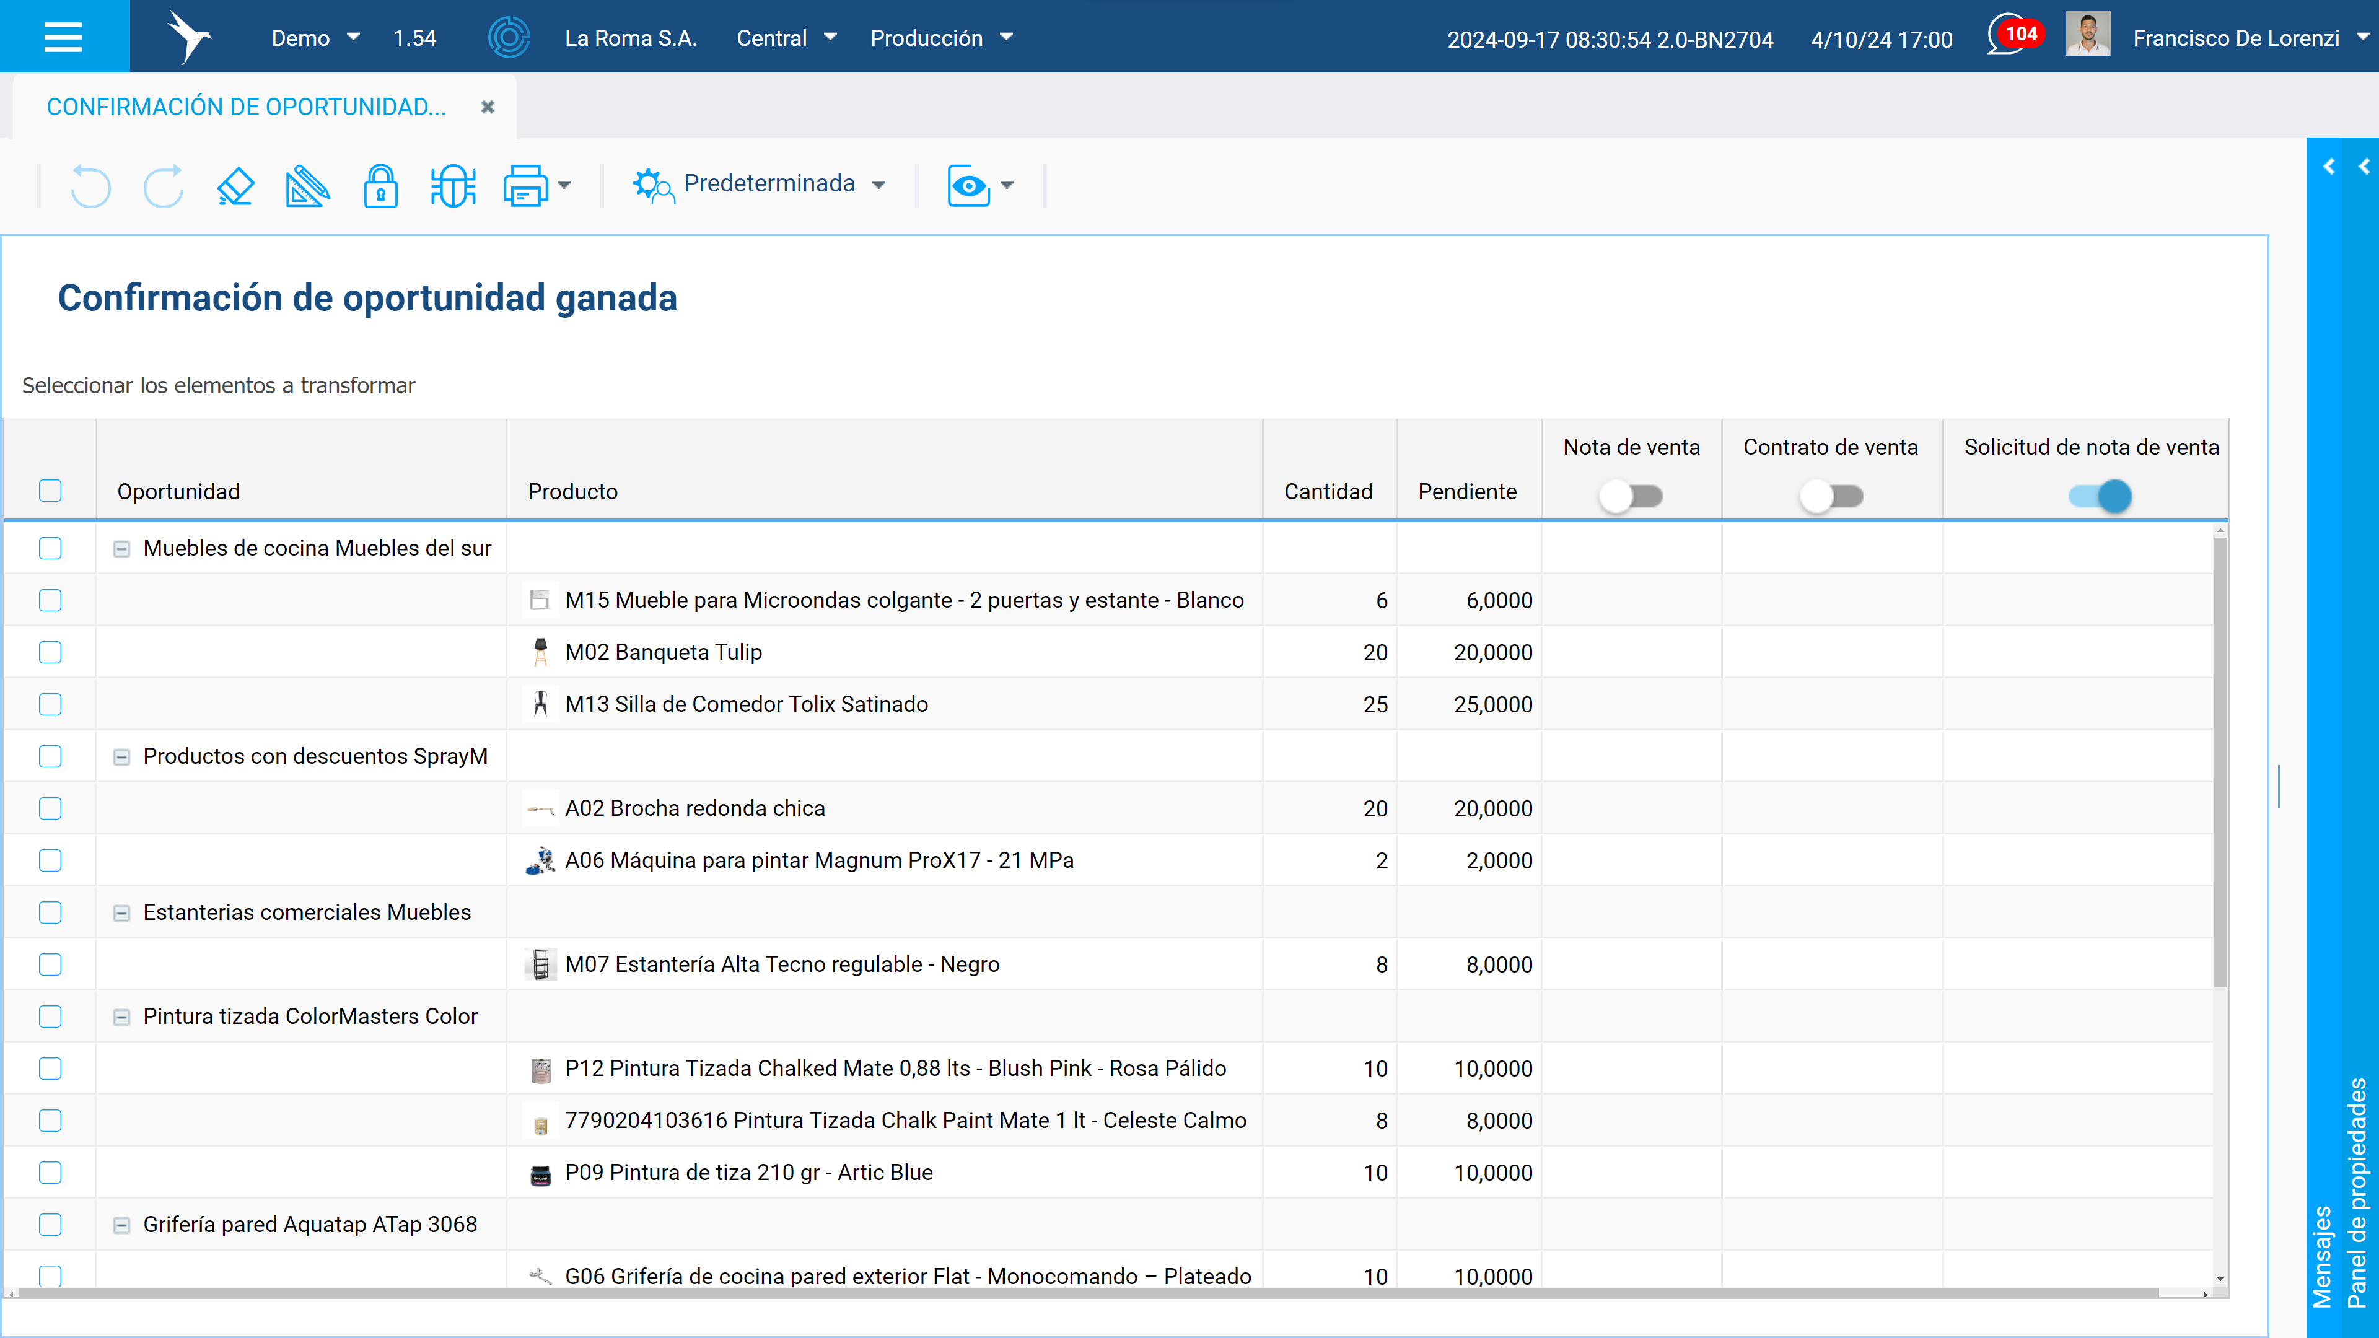The width and height of the screenshot is (2379, 1338).
Task: Click the redo arrow icon
Action: coord(164,186)
